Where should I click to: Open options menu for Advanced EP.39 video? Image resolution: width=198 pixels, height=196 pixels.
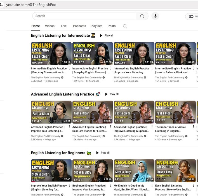click(110, 127)
